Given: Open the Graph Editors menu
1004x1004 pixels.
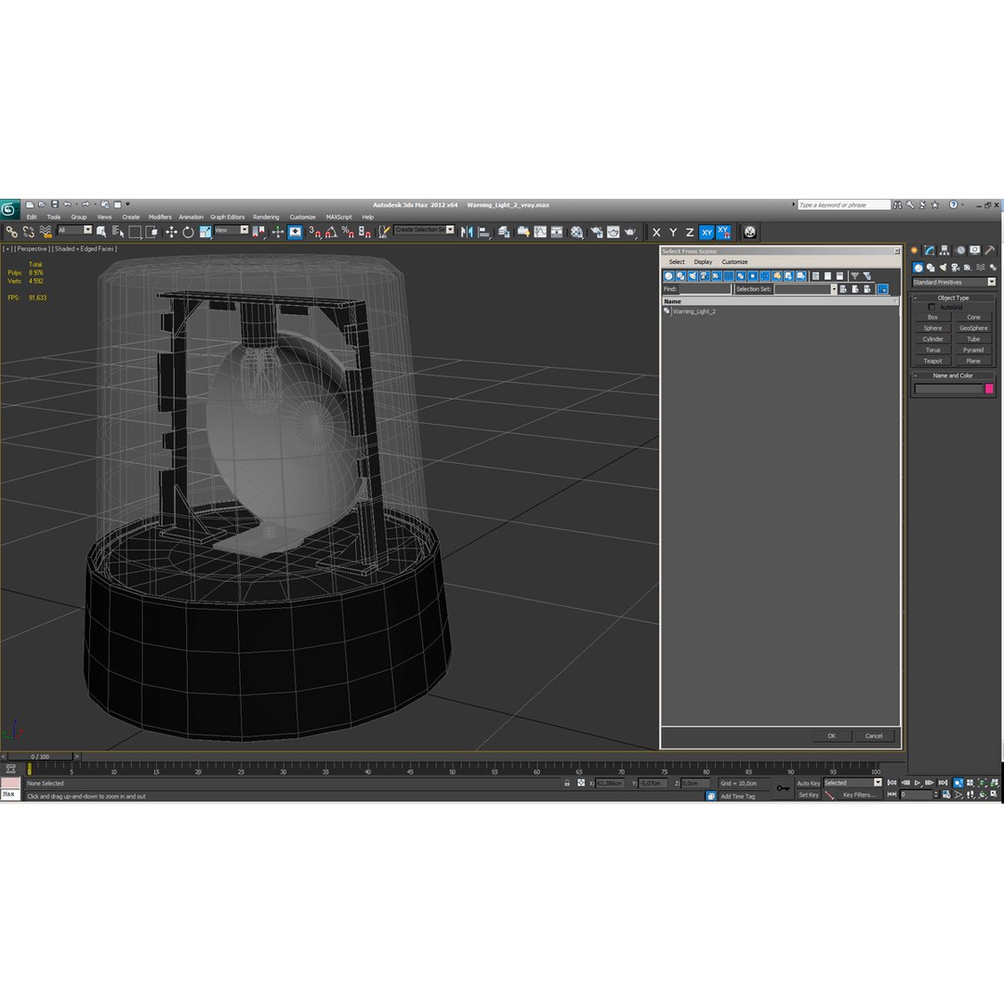Looking at the screenshot, I should [x=228, y=217].
